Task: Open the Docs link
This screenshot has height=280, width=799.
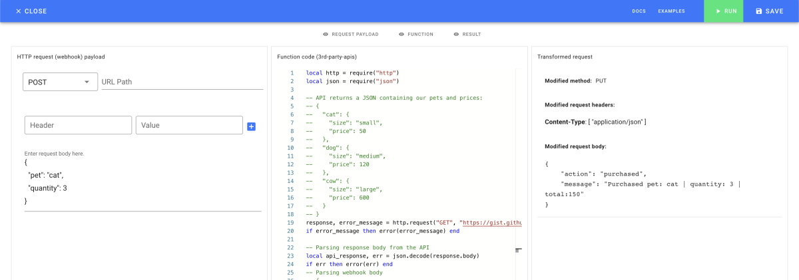Action: [639, 11]
